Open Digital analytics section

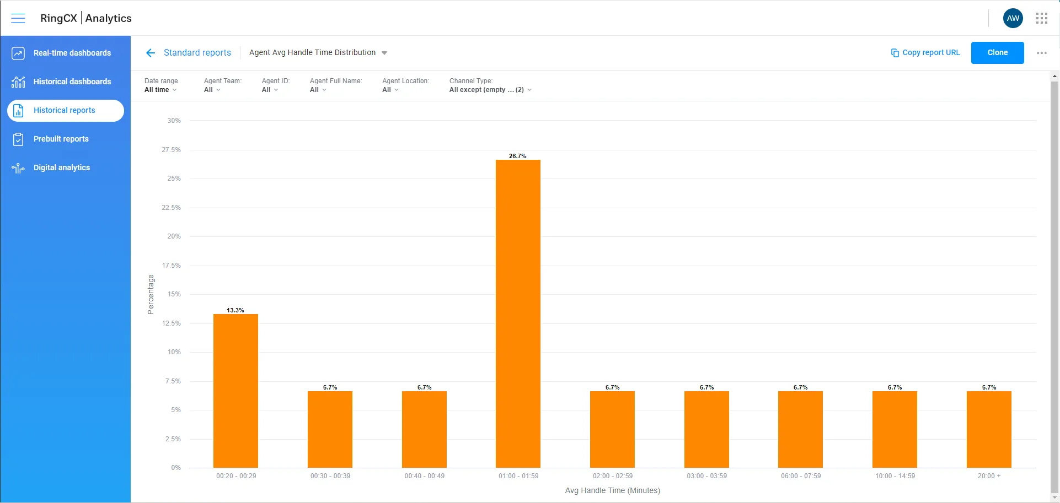[x=61, y=167]
